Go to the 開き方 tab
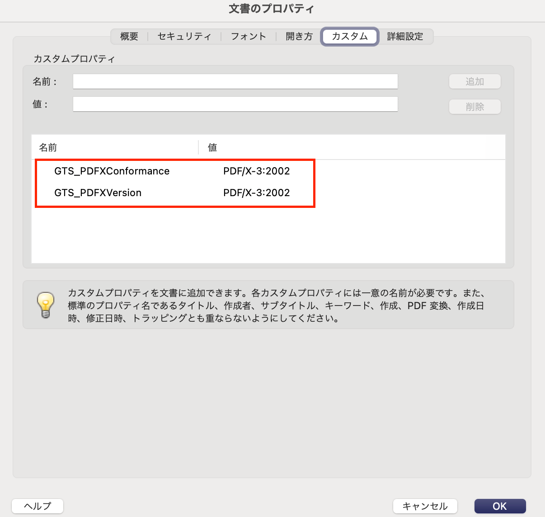The width and height of the screenshot is (545, 517). click(x=299, y=37)
